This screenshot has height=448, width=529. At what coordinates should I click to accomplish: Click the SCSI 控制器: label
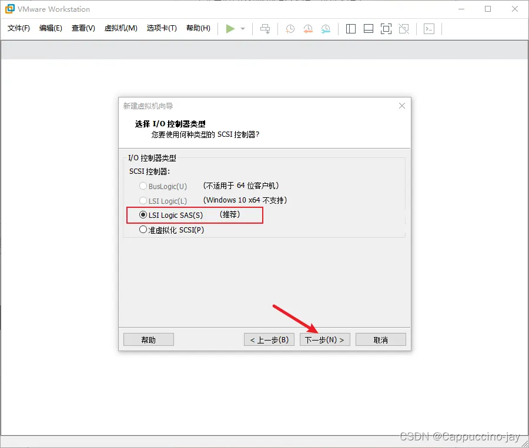pyautogui.click(x=149, y=171)
